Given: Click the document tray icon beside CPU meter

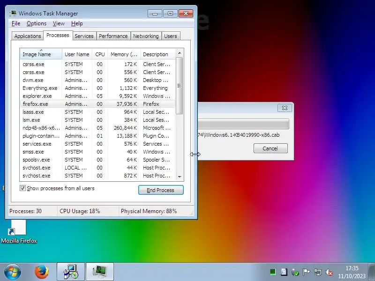Looking at the screenshot, I should [x=284, y=272].
